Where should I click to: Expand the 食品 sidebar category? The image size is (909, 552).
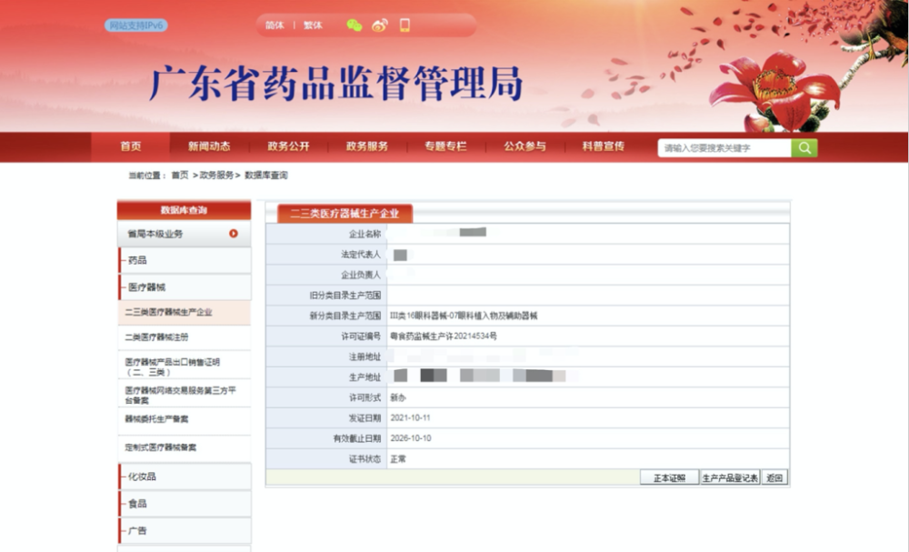(137, 504)
